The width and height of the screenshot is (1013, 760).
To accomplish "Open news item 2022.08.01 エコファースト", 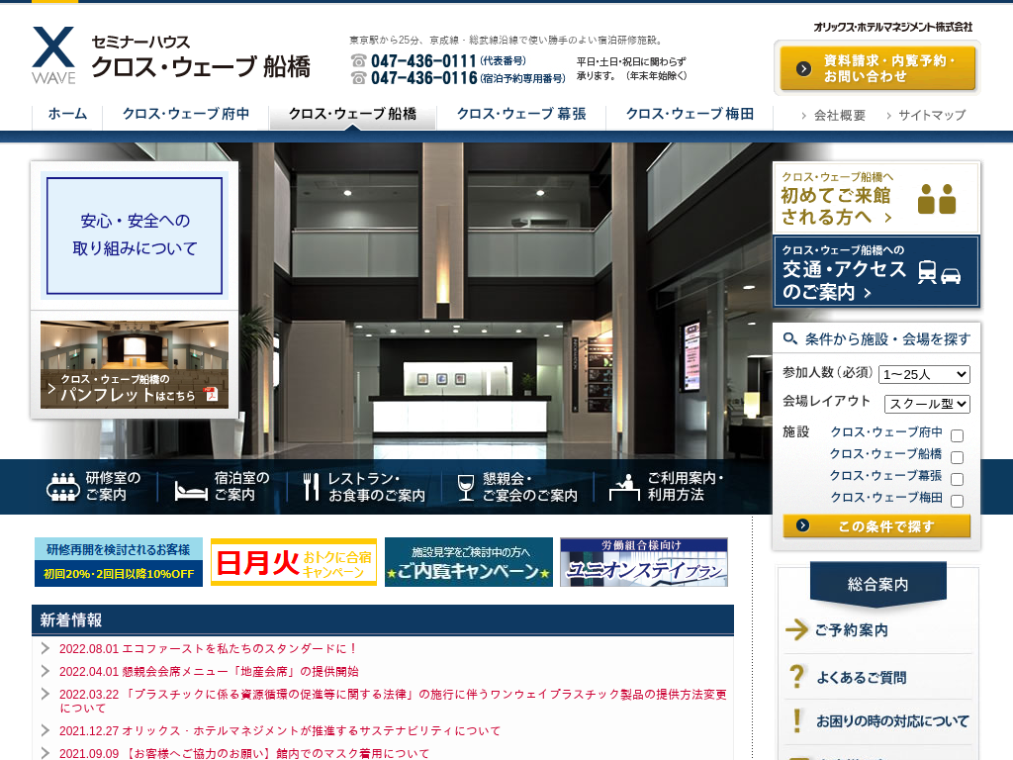I will pos(208,648).
